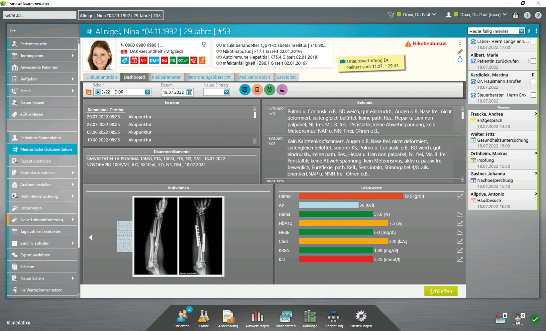Expand the 'Heute fällig (meine)' filter dropdown

point(521,31)
